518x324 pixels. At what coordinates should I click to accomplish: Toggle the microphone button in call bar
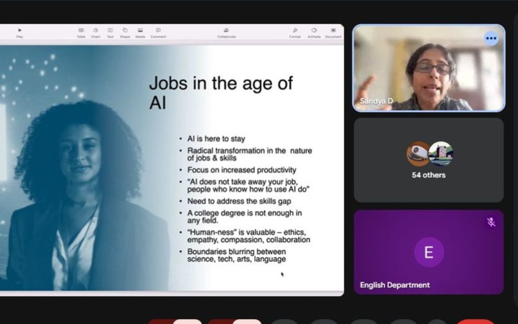[x=188, y=322]
